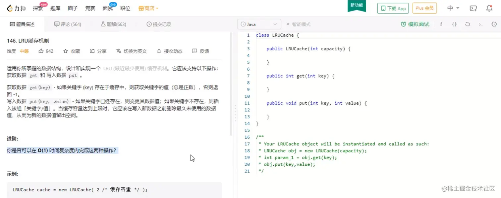The height and width of the screenshot is (198, 501).
Task: Reset code with the undo arrow icon
Action: (468, 24)
